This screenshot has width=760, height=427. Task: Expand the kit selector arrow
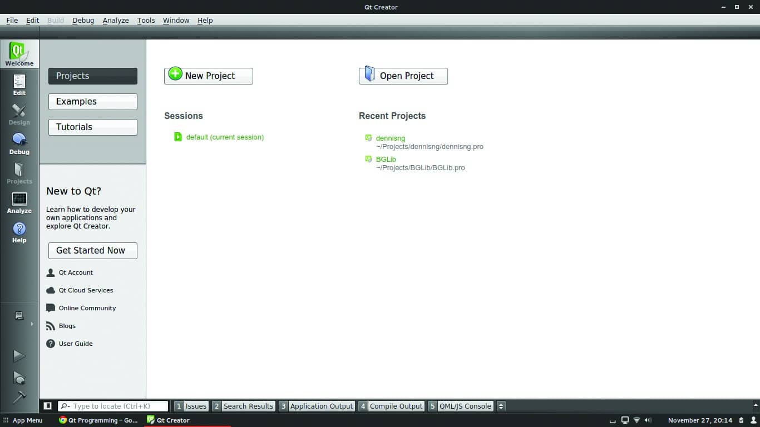coord(32,324)
